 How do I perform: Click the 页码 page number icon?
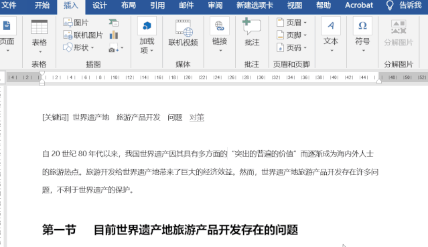pos(280,47)
